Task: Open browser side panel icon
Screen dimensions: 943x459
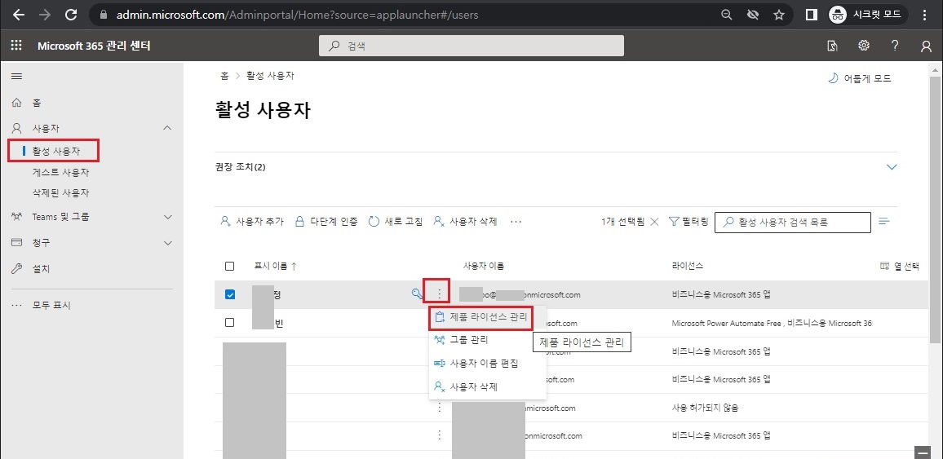Action: (x=811, y=15)
